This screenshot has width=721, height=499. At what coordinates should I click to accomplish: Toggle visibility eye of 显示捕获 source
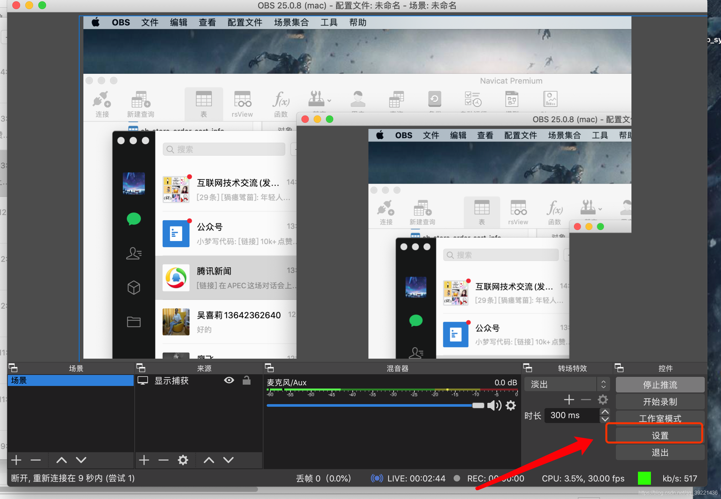229,380
